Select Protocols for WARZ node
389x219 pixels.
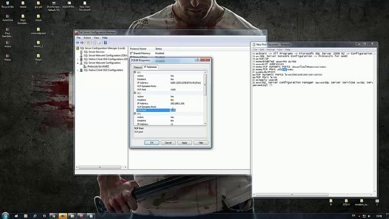pyautogui.click(x=98, y=66)
